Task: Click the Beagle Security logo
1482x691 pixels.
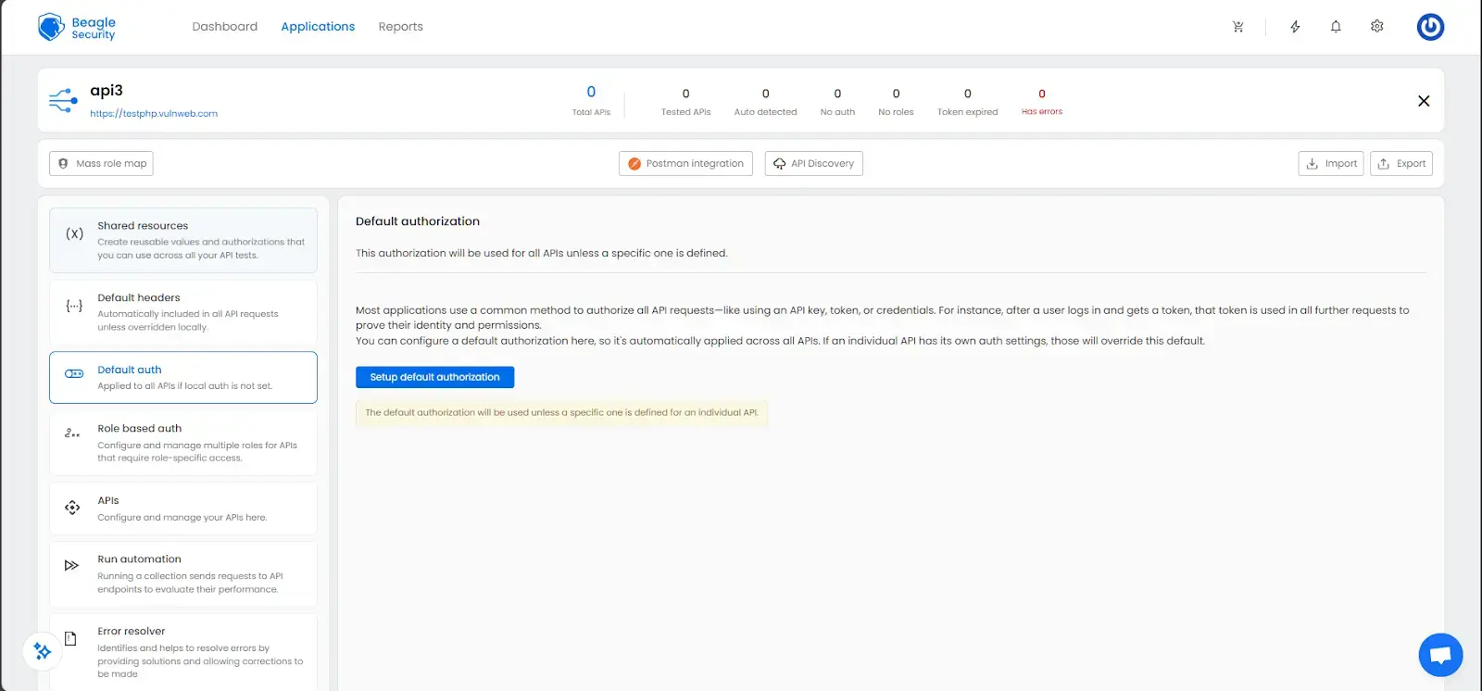Action: coord(77,27)
